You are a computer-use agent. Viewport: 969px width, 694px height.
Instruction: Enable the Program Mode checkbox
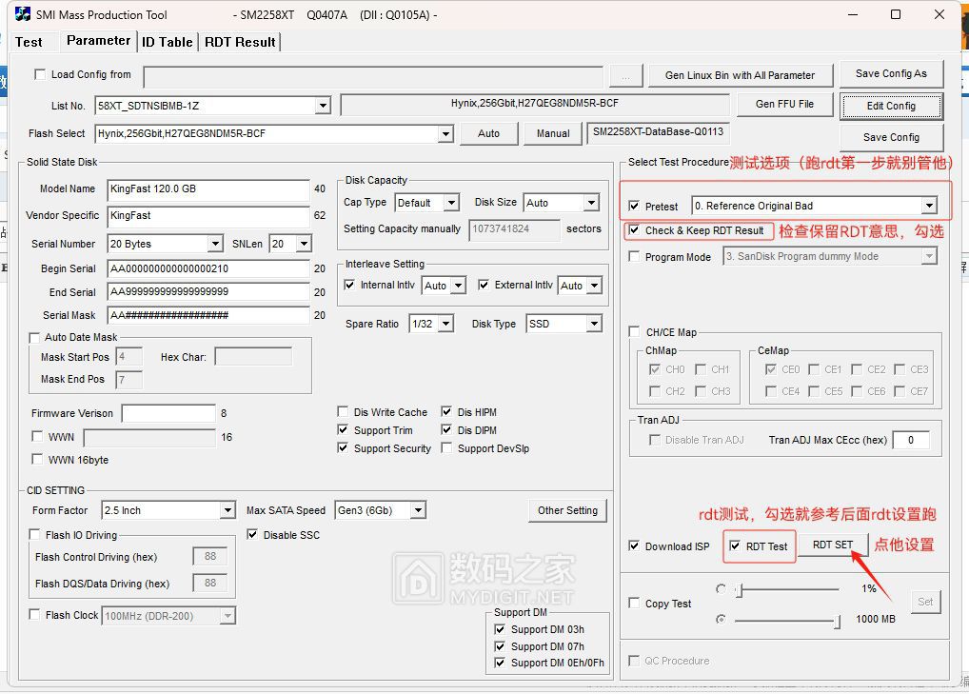click(x=634, y=256)
